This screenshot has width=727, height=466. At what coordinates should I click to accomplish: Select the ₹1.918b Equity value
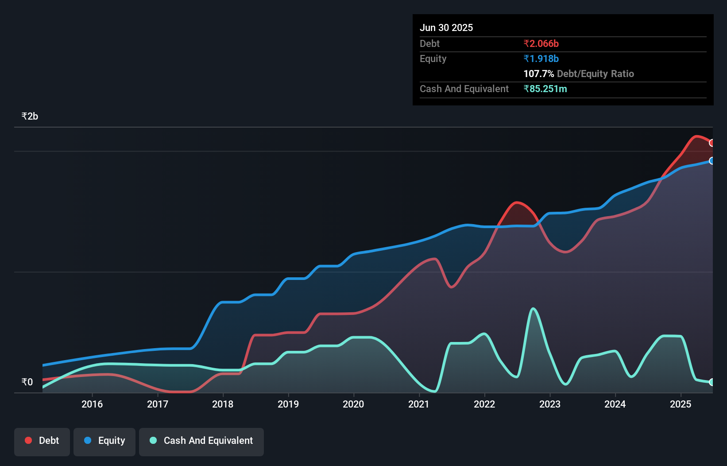pyautogui.click(x=540, y=58)
